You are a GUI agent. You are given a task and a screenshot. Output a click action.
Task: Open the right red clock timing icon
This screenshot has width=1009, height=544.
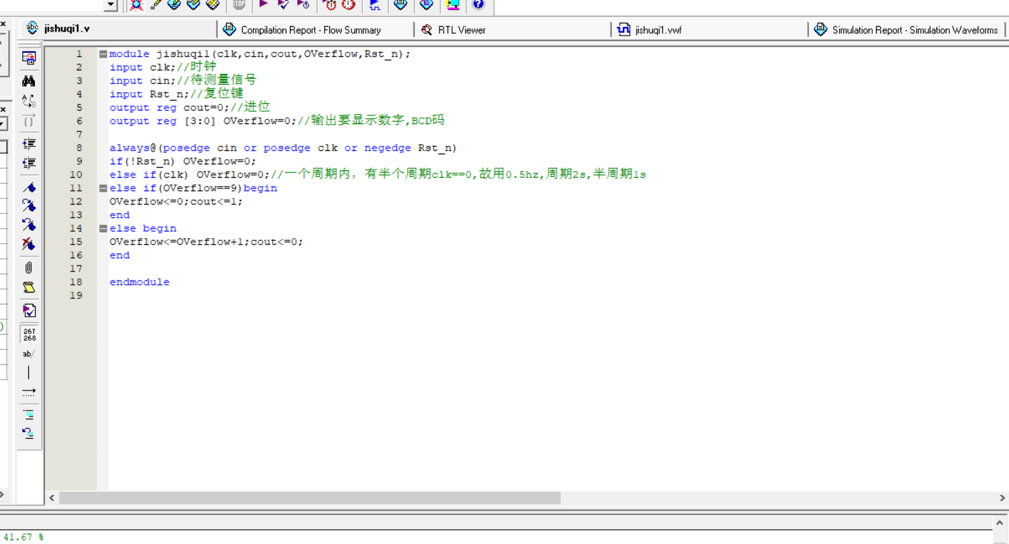[x=348, y=5]
